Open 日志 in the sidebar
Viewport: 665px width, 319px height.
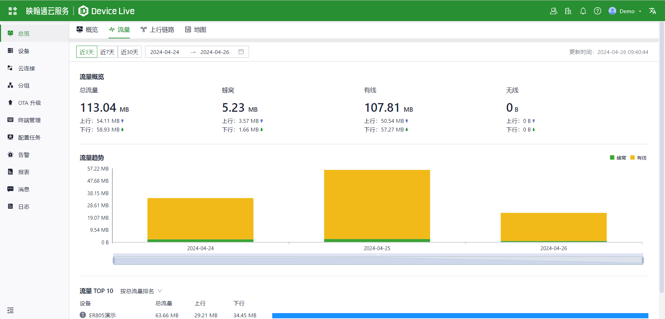click(34, 207)
